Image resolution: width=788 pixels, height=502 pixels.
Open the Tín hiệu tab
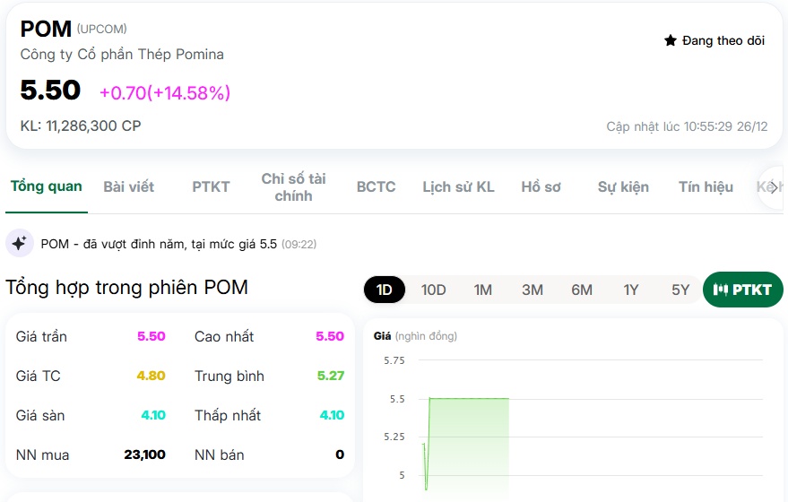pos(706,187)
